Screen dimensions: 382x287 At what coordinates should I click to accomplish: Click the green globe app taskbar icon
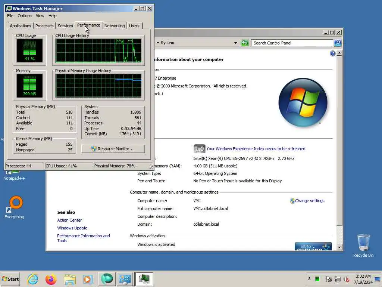[107, 279]
